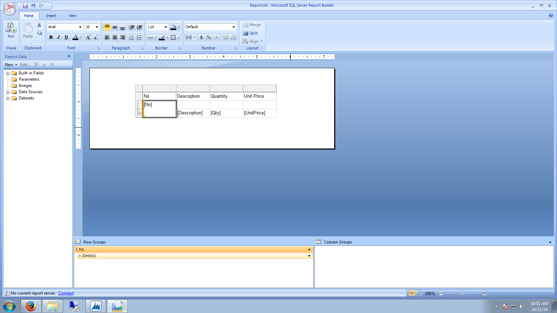Click the Merge cells icon

(x=252, y=25)
